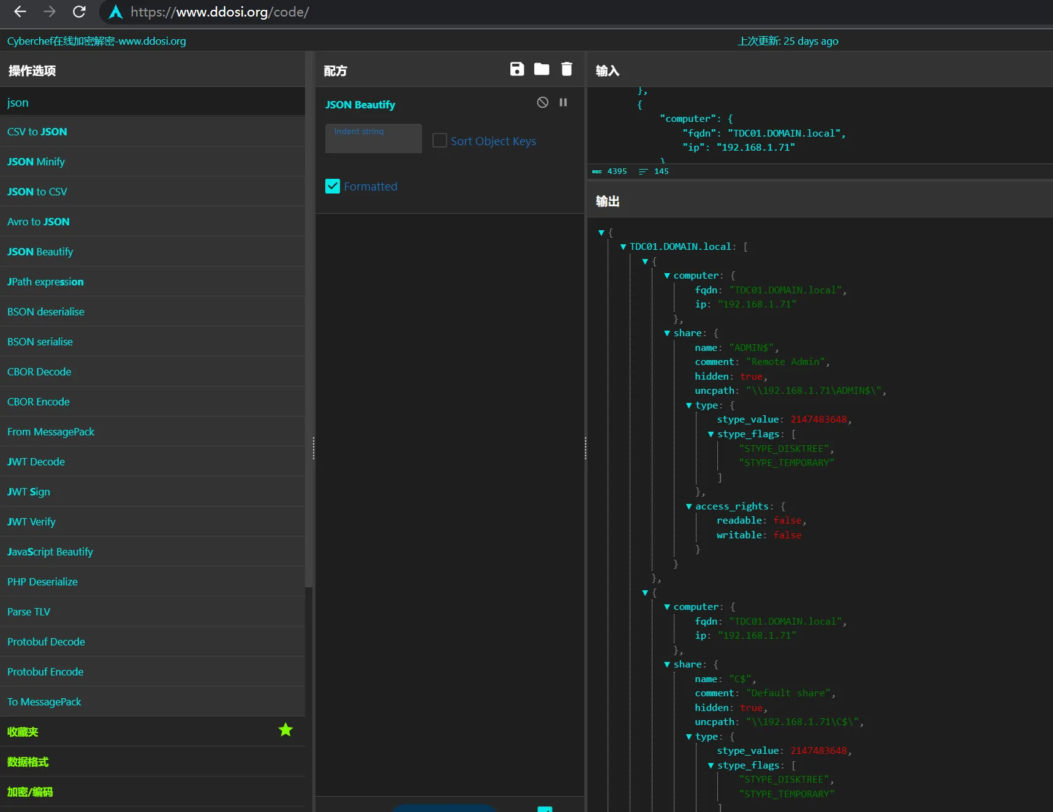1053x812 pixels.
Task: Click the browser back arrow
Action: click(x=20, y=12)
